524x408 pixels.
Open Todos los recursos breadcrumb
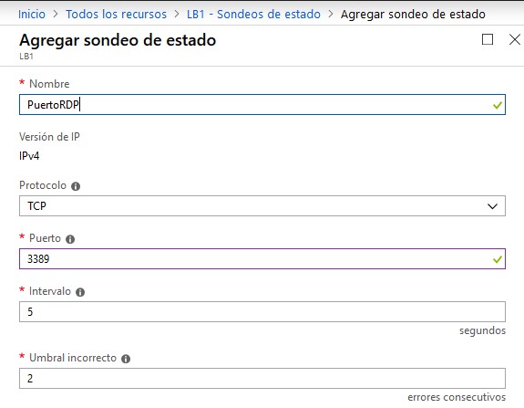click(x=116, y=15)
